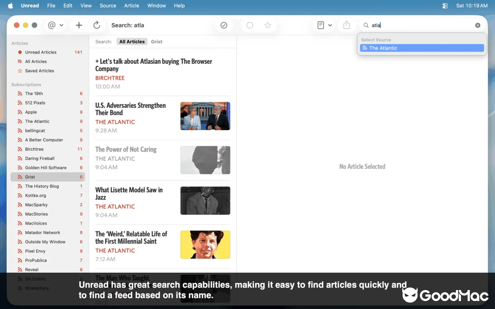Clear the search field with x button
Viewport: 495px width, 309px height.
coord(478,25)
